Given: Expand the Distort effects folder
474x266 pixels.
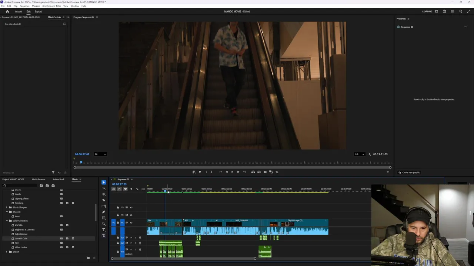Looking at the screenshot, I should tap(7, 252).
